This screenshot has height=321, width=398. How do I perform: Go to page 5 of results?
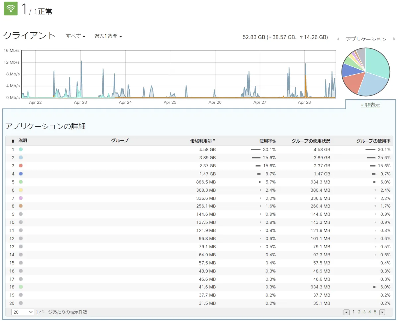[375, 312]
